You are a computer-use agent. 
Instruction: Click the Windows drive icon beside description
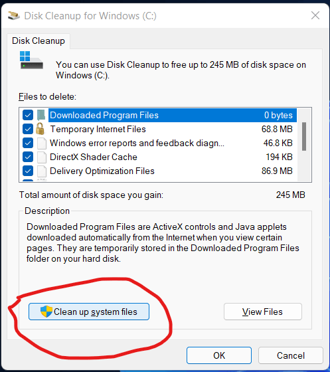click(31, 60)
